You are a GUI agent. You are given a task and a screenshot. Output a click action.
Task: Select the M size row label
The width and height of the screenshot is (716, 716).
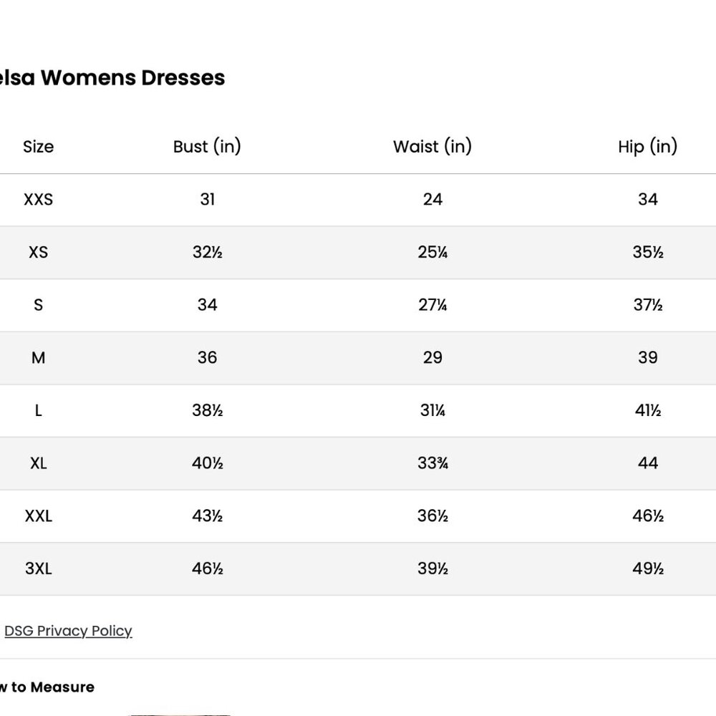pyautogui.click(x=39, y=357)
